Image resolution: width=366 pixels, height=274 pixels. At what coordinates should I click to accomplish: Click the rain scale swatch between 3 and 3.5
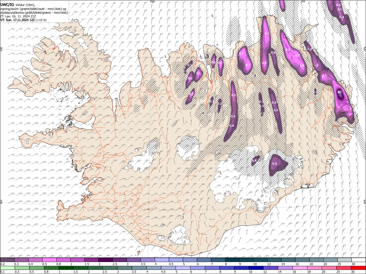124,268
